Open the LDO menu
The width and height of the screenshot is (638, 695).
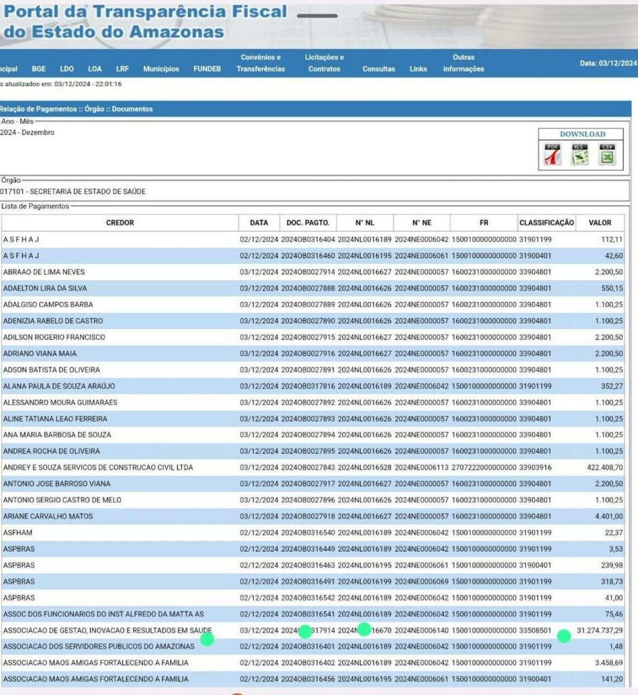tap(67, 69)
